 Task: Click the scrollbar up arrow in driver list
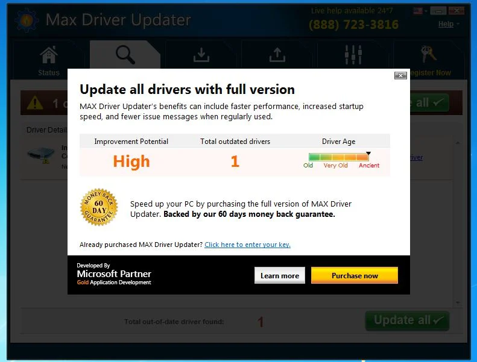click(x=458, y=143)
